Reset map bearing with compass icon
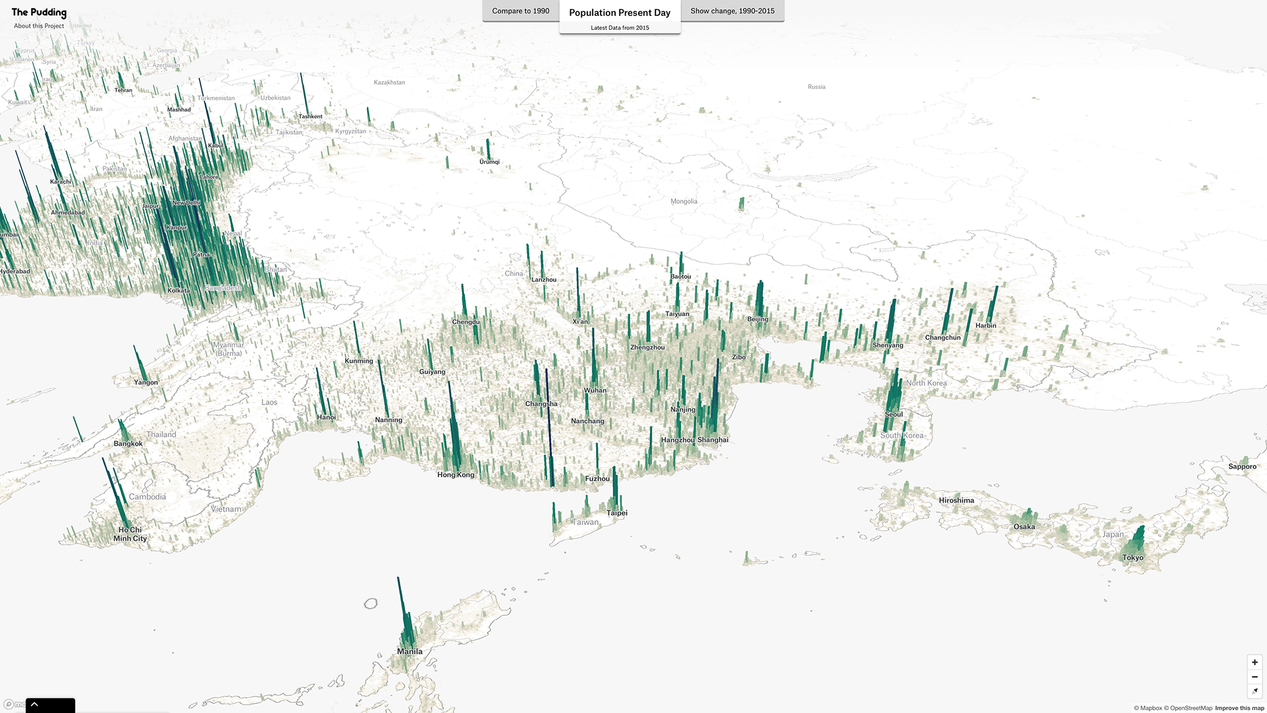Viewport: 1267px width, 713px height. click(x=1254, y=691)
